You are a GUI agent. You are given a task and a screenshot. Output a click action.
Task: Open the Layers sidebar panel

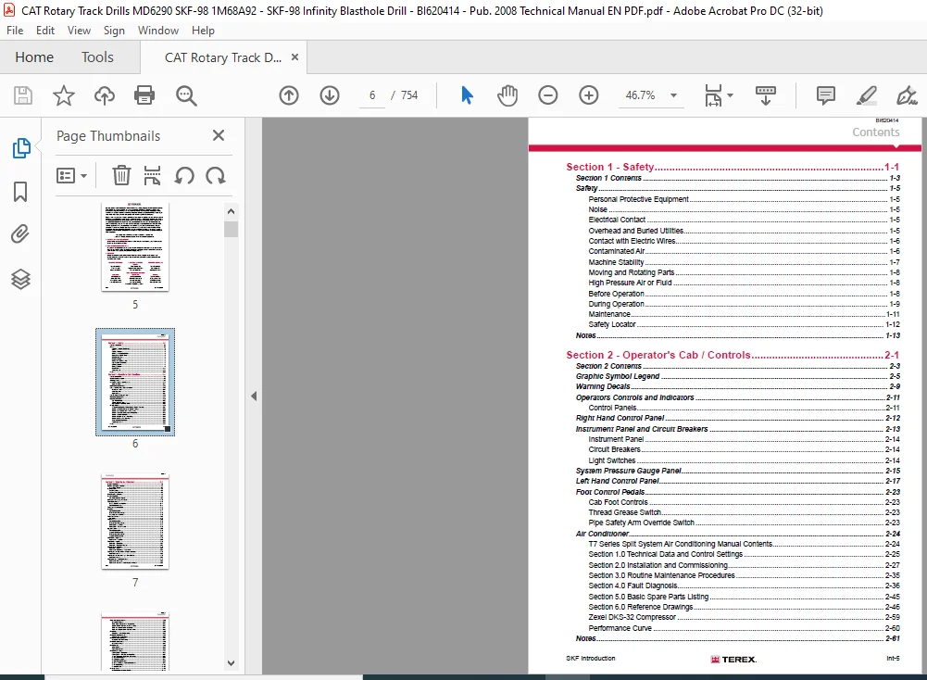click(x=20, y=279)
